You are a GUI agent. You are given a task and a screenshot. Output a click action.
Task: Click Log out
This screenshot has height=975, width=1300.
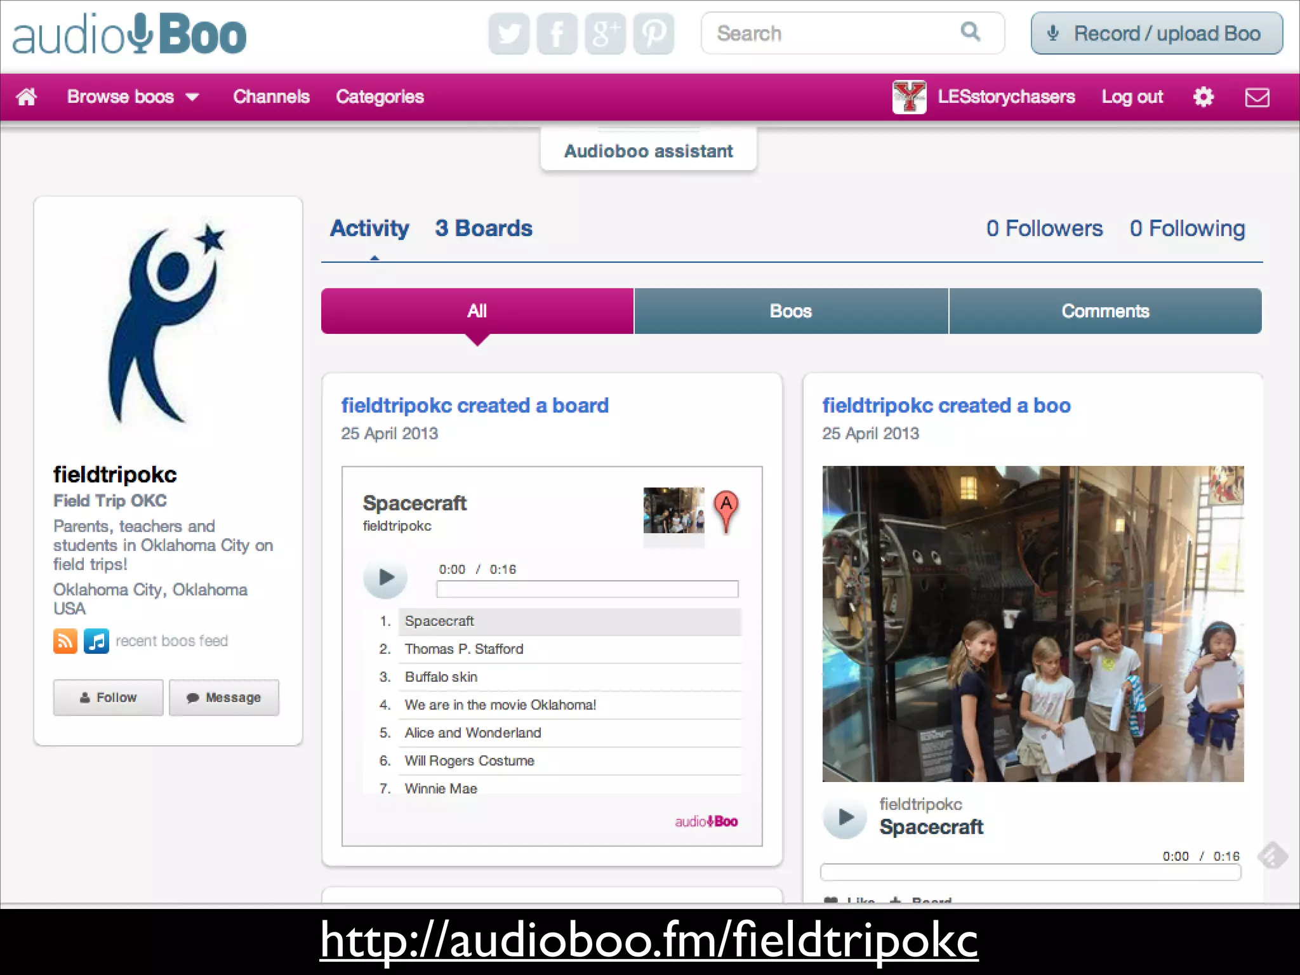click(1132, 96)
